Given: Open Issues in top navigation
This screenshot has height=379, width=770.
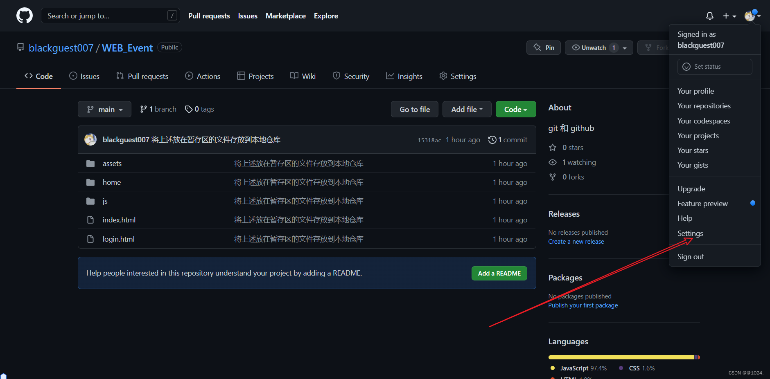Looking at the screenshot, I should tap(248, 16).
